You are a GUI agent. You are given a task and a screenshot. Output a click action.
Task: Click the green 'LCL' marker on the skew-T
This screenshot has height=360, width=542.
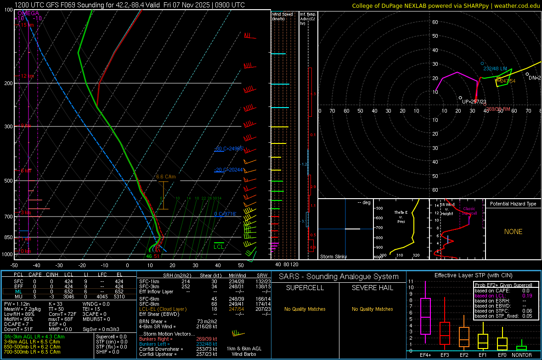219,246
